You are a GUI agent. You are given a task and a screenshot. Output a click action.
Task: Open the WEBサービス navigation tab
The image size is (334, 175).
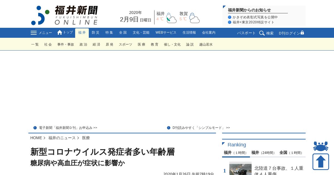tap(166, 33)
